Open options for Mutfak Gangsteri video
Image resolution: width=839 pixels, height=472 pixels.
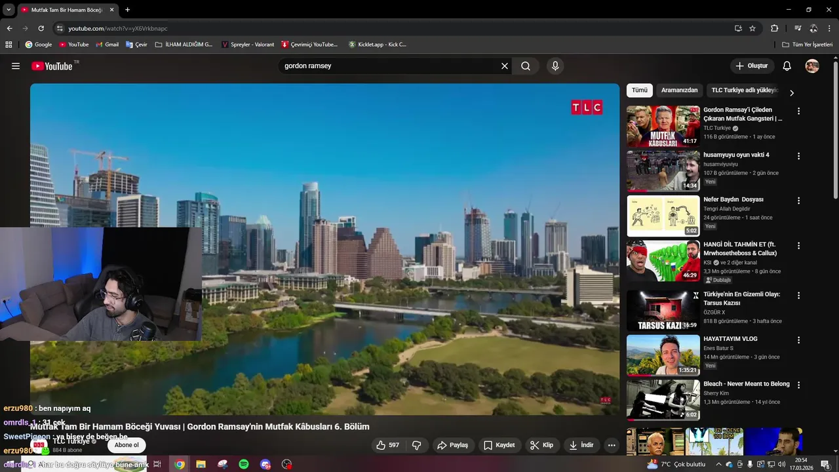click(798, 111)
